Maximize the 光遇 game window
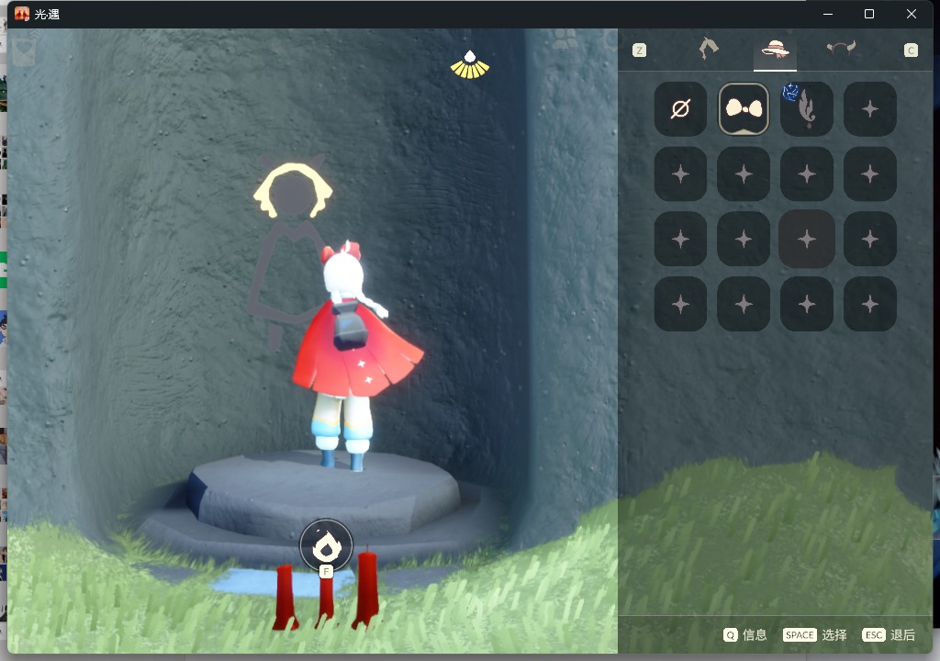This screenshot has height=661, width=940. click(869, 14)
